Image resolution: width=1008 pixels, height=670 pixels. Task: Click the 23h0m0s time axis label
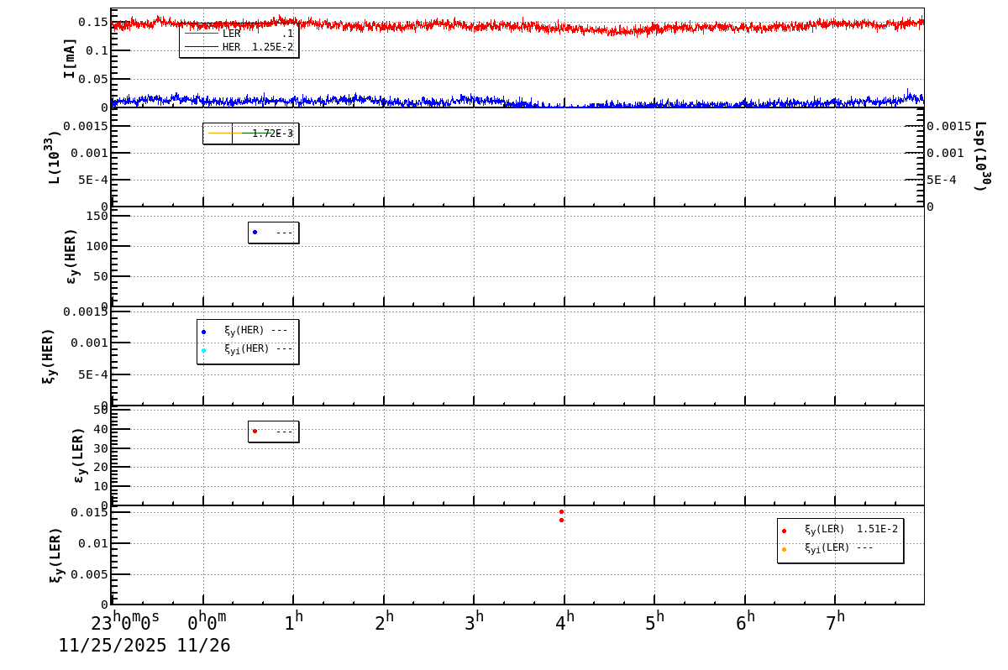point(125,622)
